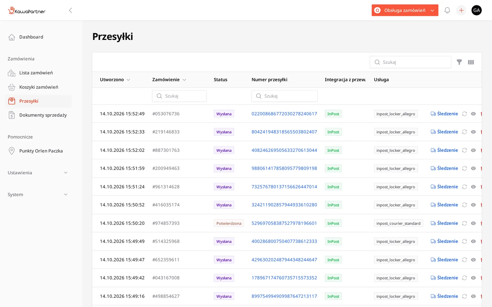
Task: Click the plus add button in header
Action: [x=461, y=10]
